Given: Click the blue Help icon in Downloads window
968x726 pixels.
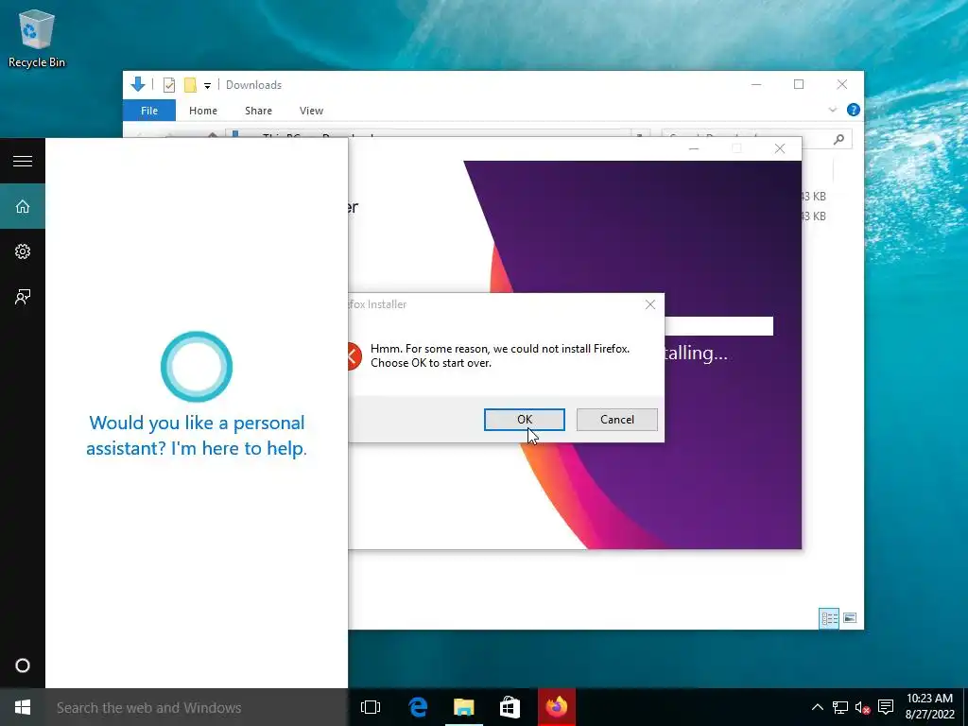Looking at the screenshot, I should 854,110.
